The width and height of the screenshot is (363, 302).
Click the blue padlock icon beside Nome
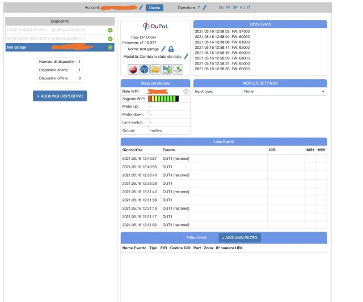click(x=171, y=49)
